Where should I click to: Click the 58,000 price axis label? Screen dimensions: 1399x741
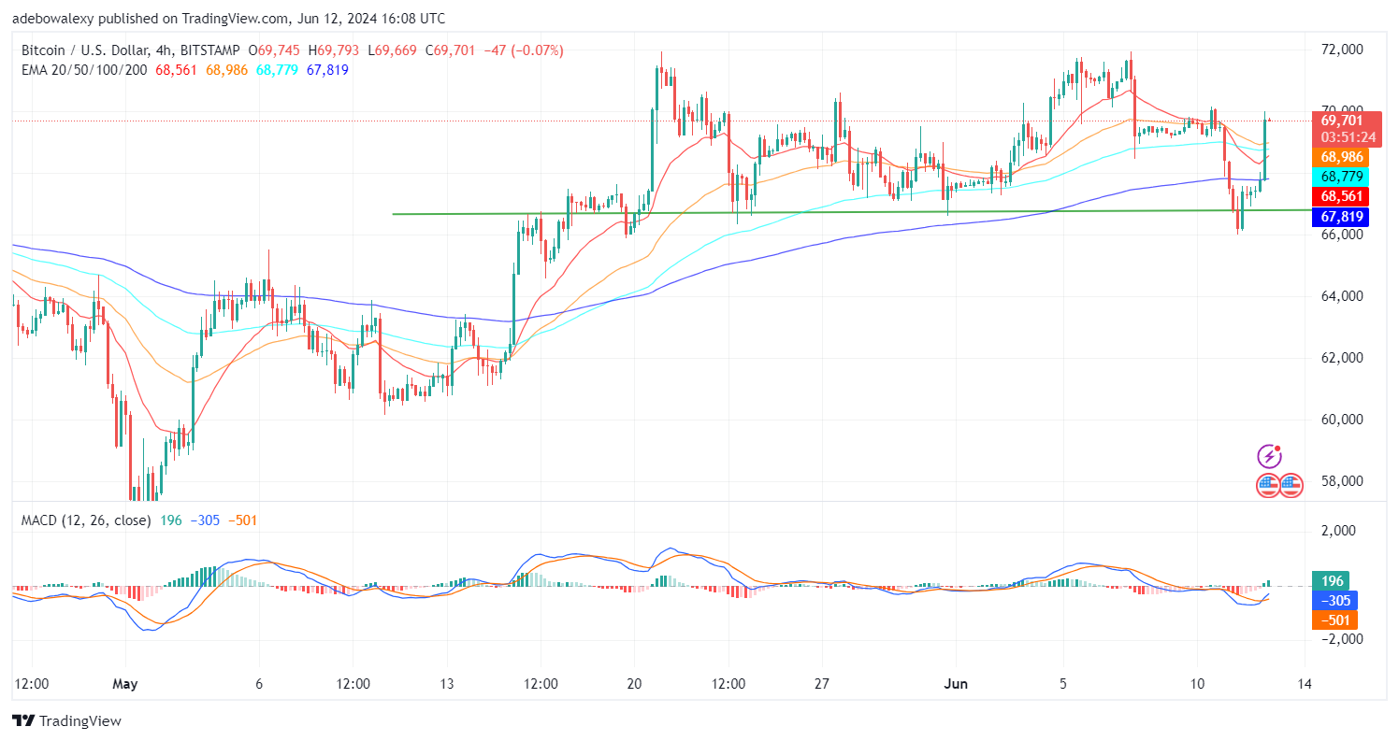[x=1341, y=480]
